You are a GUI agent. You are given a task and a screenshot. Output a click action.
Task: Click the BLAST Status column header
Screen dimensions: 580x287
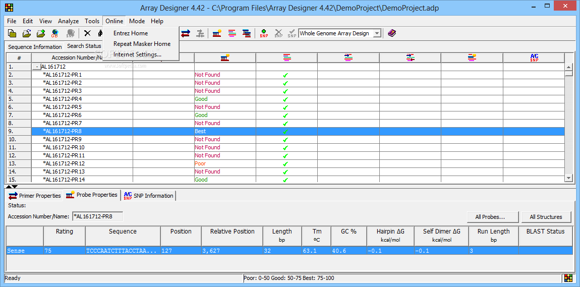tap(546, 236)
